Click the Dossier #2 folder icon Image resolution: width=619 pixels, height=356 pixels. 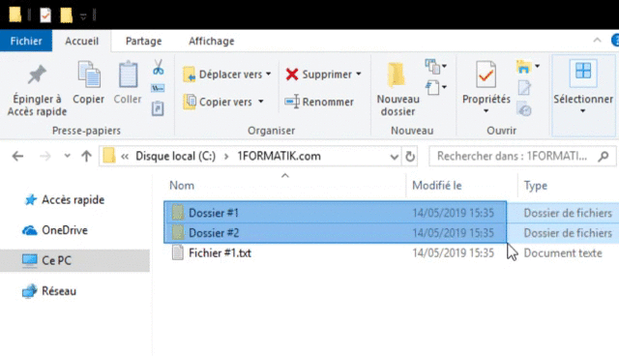tap(178, 232)
